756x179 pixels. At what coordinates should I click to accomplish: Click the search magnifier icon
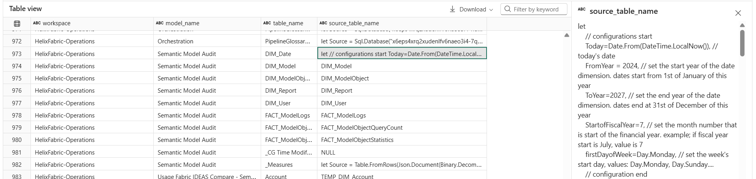(508, 9)
